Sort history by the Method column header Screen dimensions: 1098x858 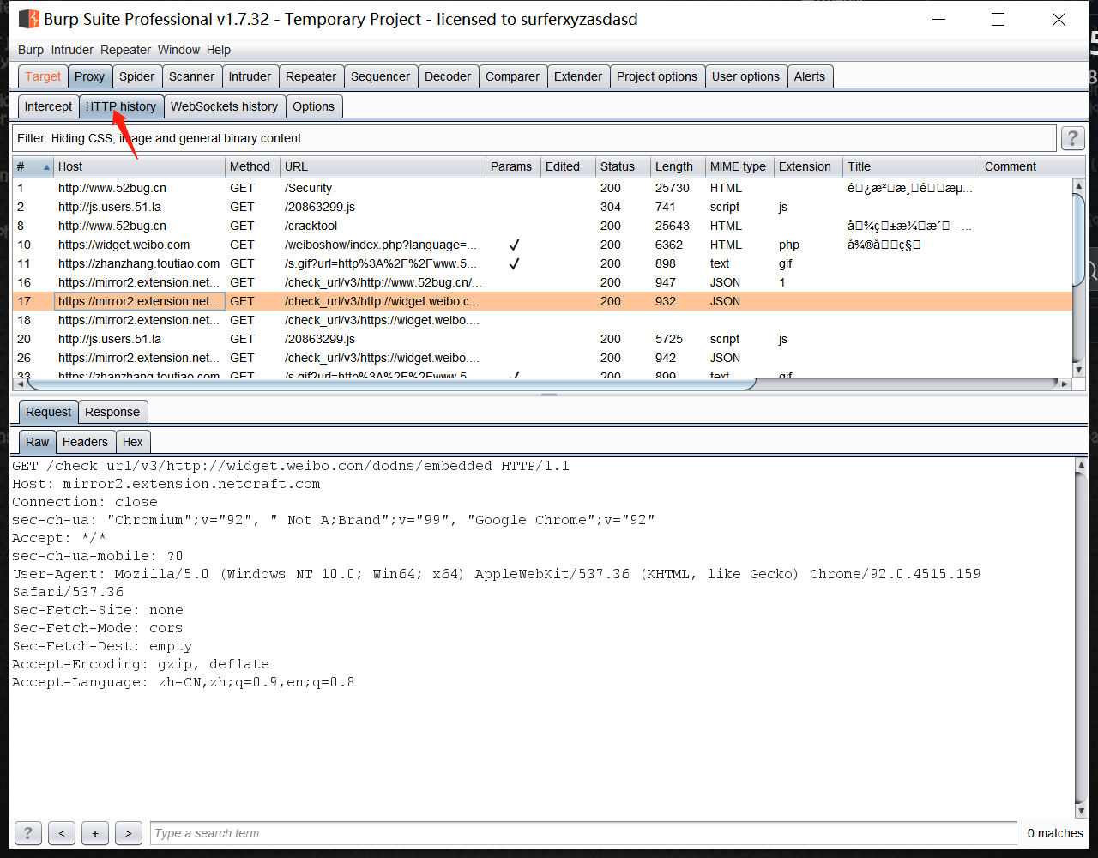pos(252,166)
